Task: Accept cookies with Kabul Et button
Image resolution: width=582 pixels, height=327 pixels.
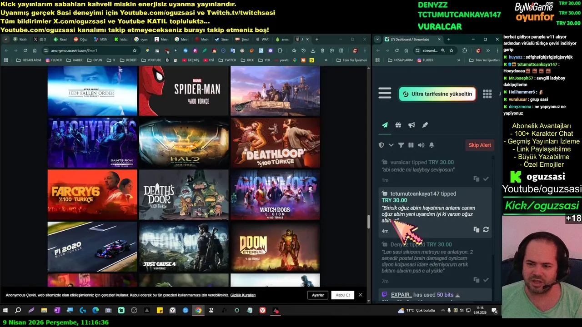Action: click(x=343, y=295)
